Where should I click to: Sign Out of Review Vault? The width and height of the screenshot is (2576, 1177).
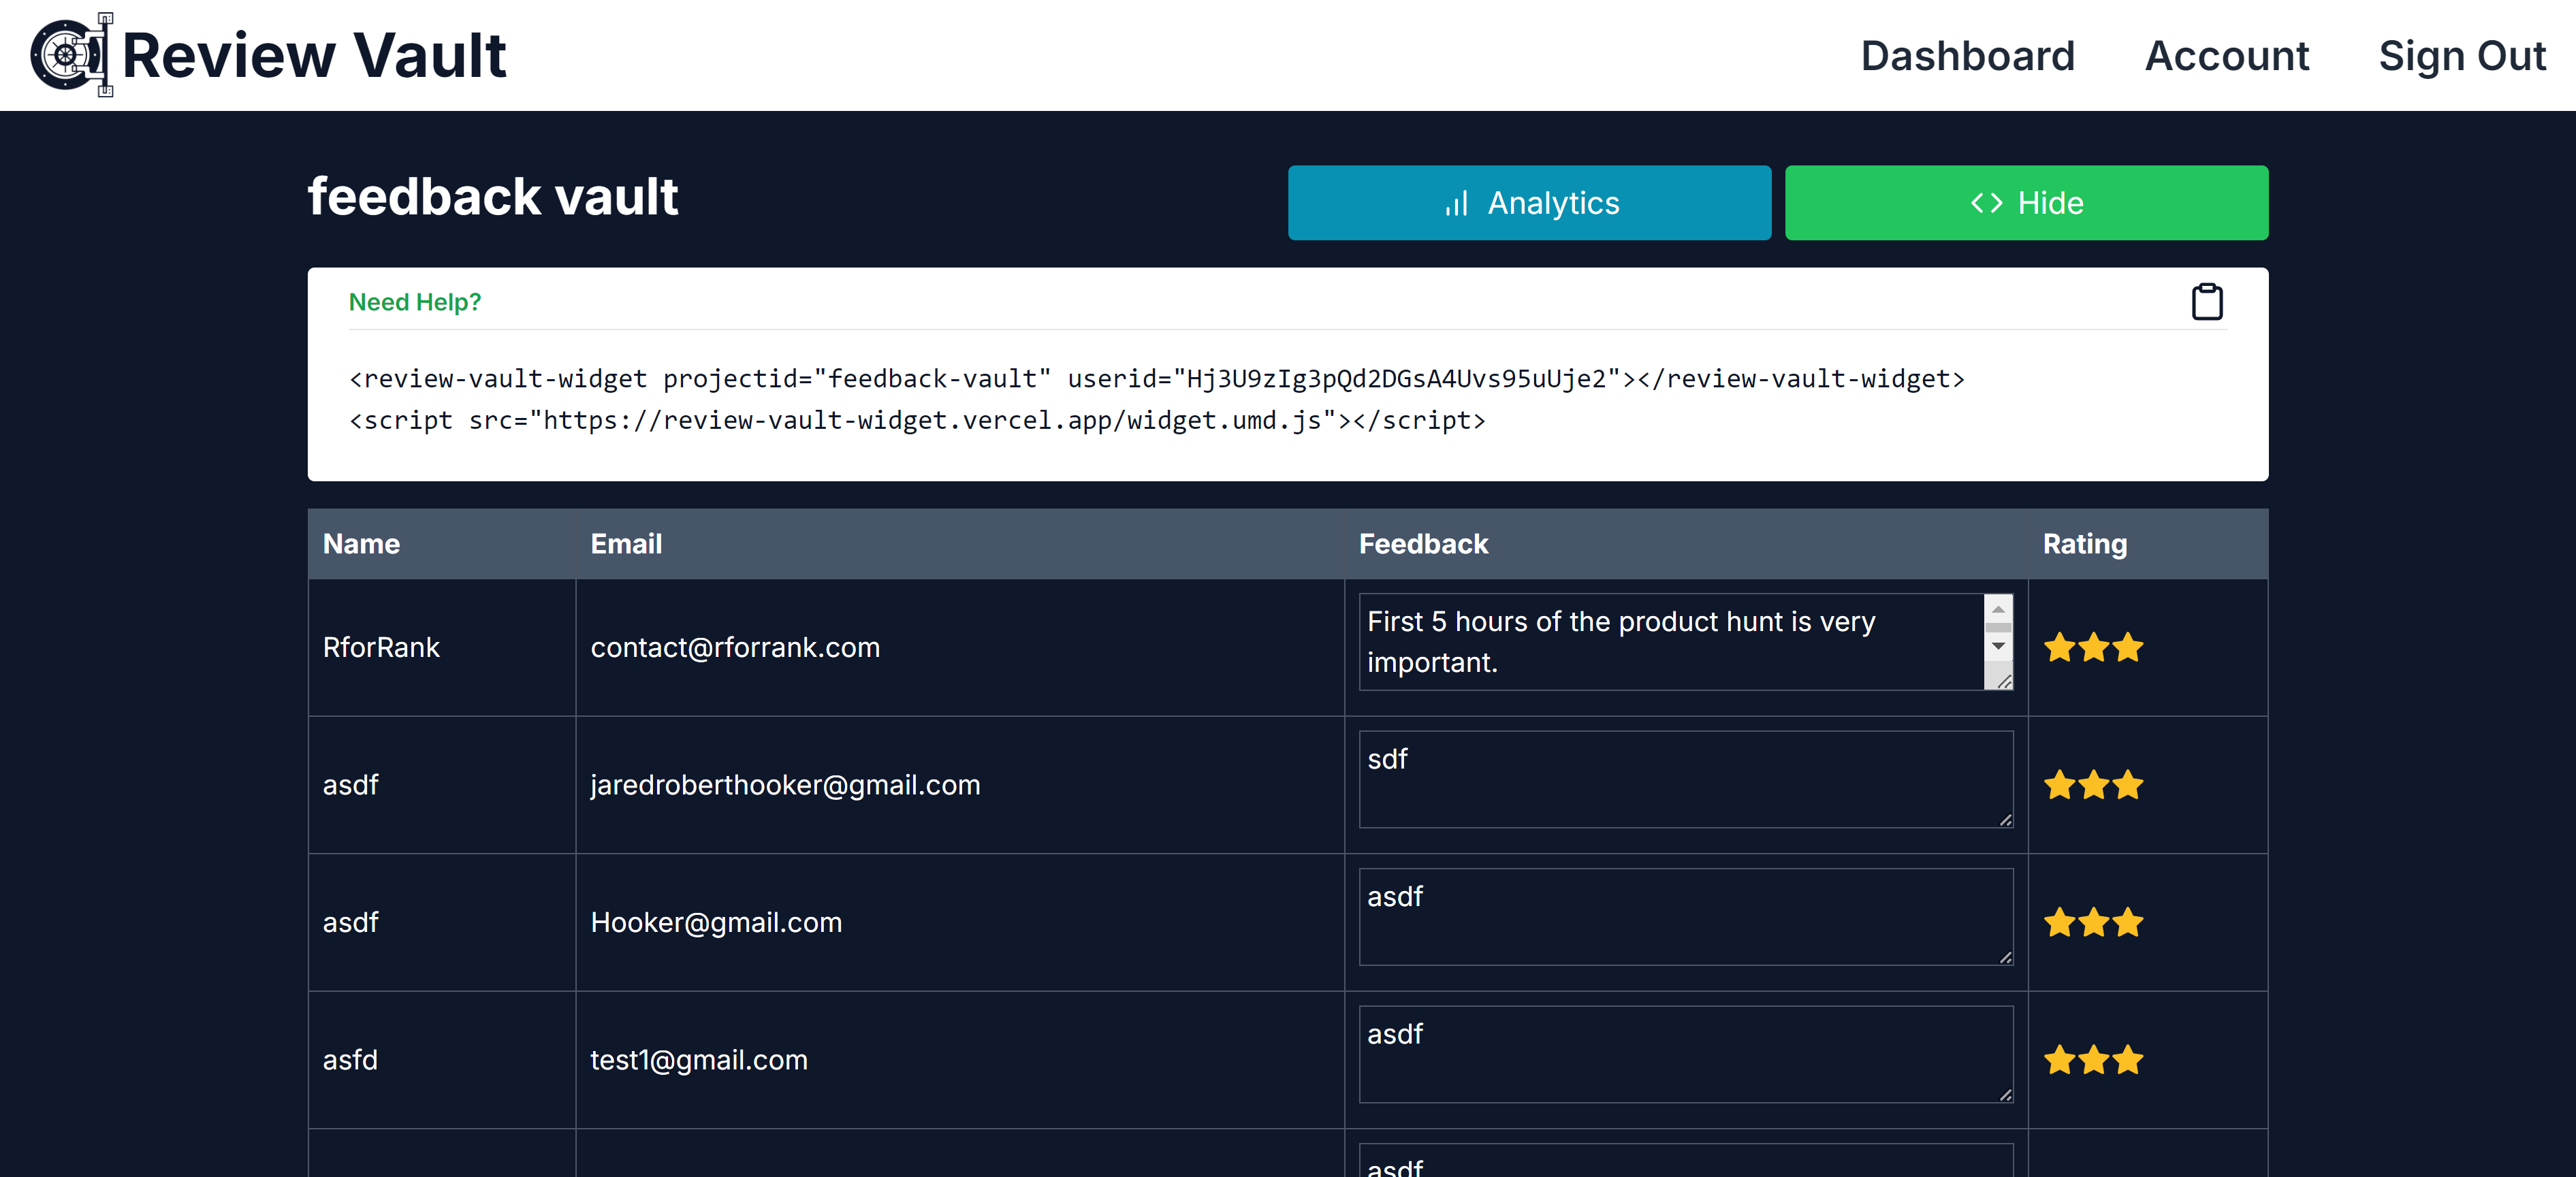coord(2461,56)
